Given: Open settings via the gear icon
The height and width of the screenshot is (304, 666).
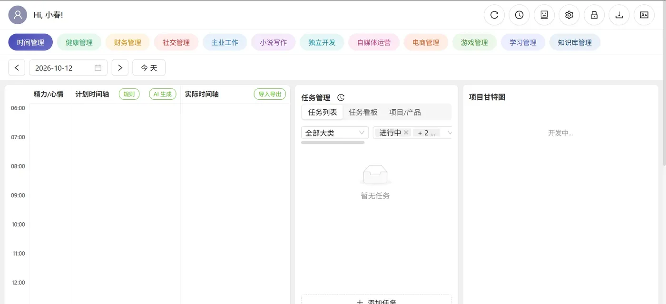Looking at the screenshot, I should tap(569, 15).
